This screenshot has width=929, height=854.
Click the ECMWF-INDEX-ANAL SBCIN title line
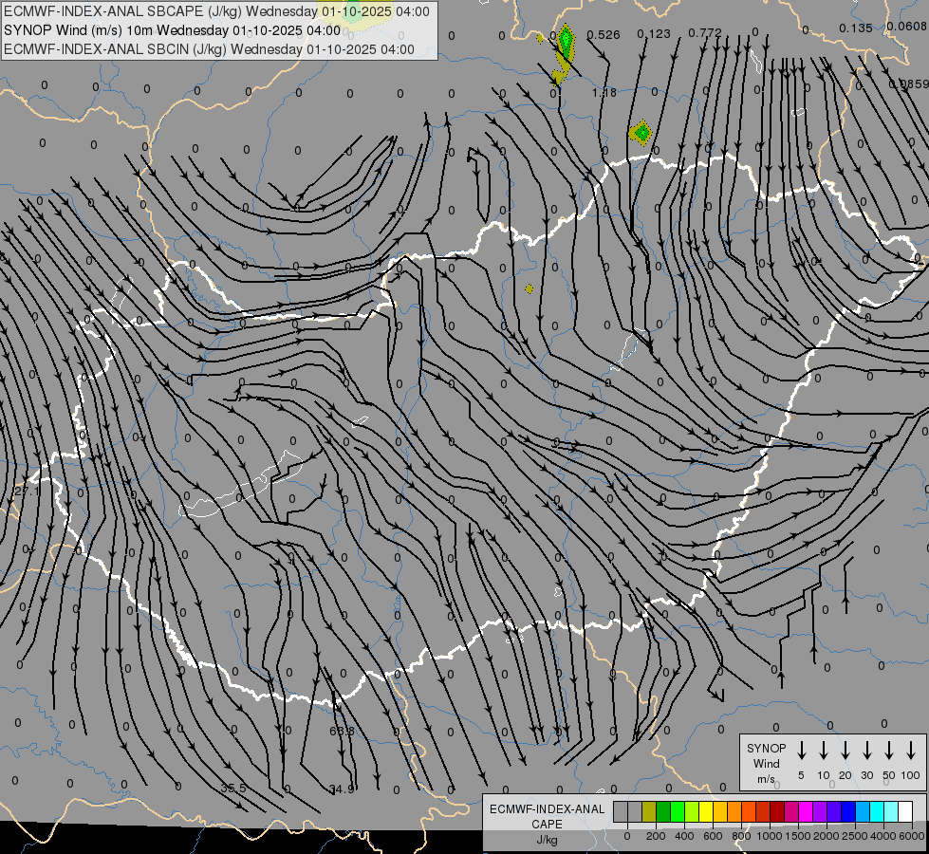point(210,49)
